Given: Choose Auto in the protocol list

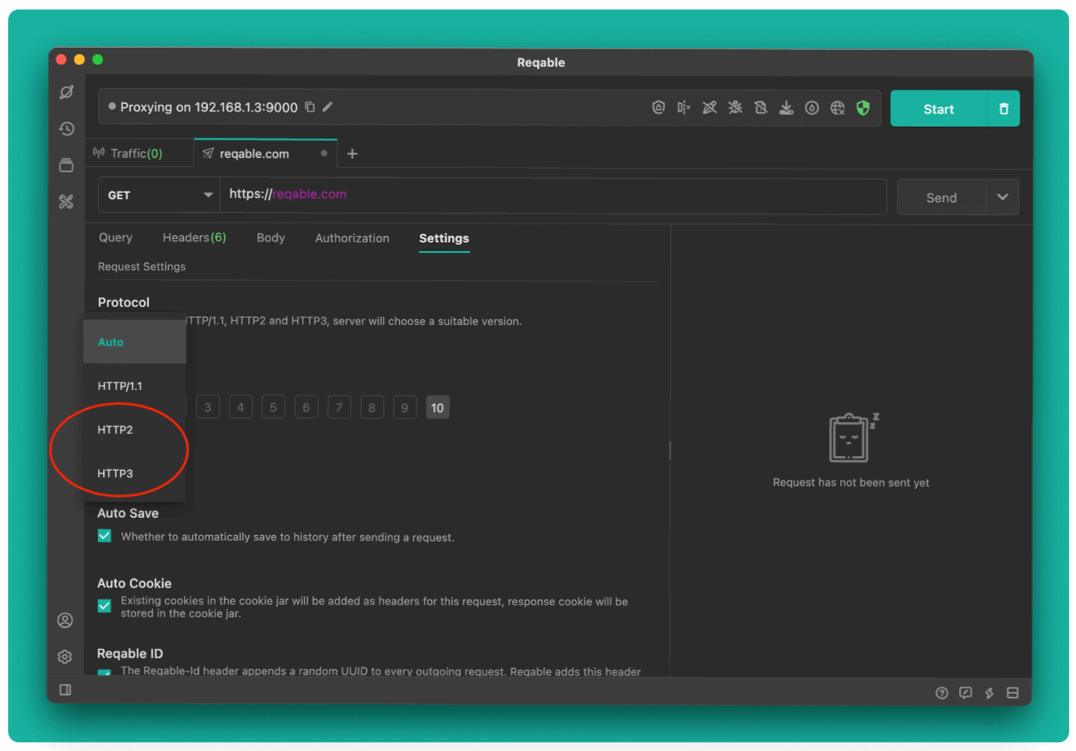Looking at the screenshot, I should pos(134,341).
